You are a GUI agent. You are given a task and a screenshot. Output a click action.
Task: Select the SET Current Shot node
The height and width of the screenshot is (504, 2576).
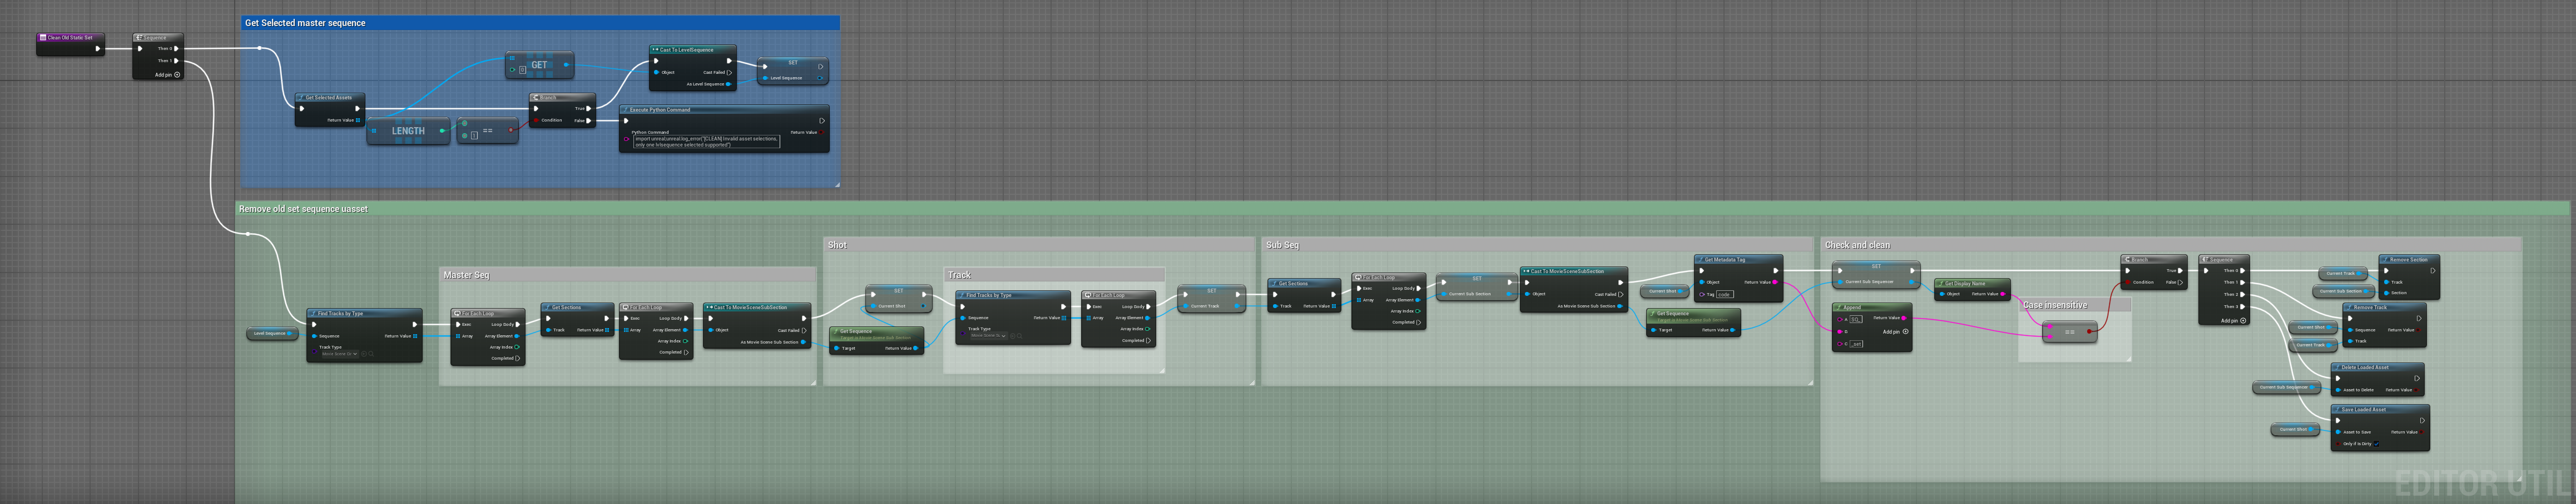coord(899,299)
